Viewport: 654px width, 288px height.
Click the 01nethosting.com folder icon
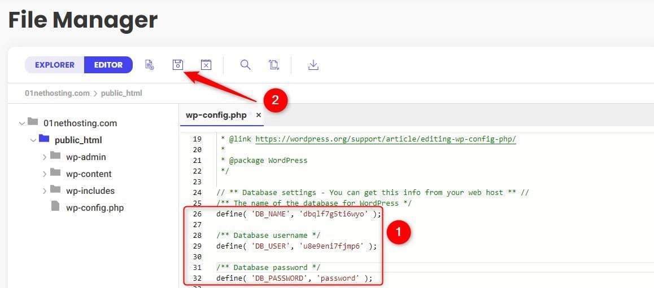pyautogui.click(x=33, y=122)
